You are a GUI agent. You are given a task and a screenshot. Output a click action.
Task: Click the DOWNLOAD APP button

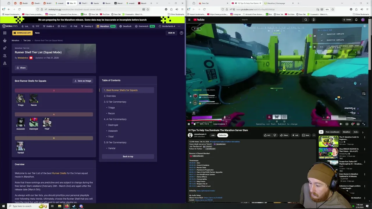(x=22, y=33)
